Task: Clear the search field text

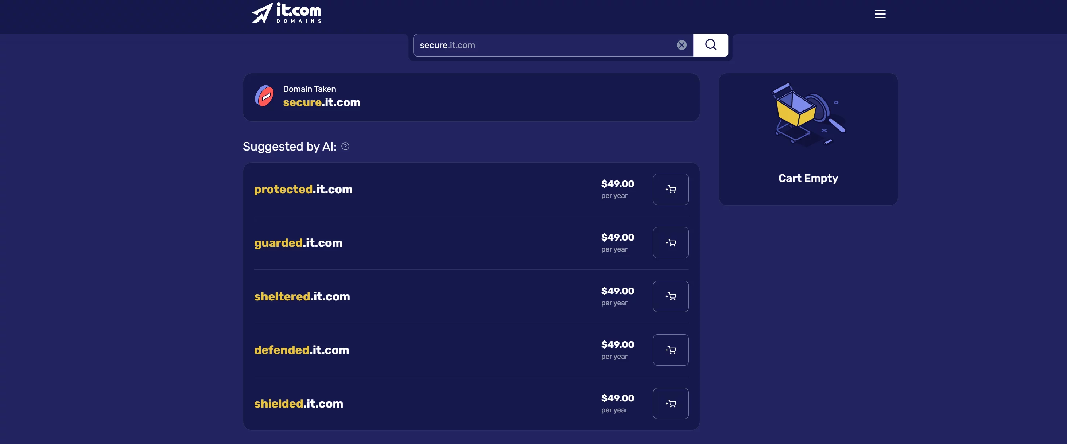Action: [x=682, y=45]
